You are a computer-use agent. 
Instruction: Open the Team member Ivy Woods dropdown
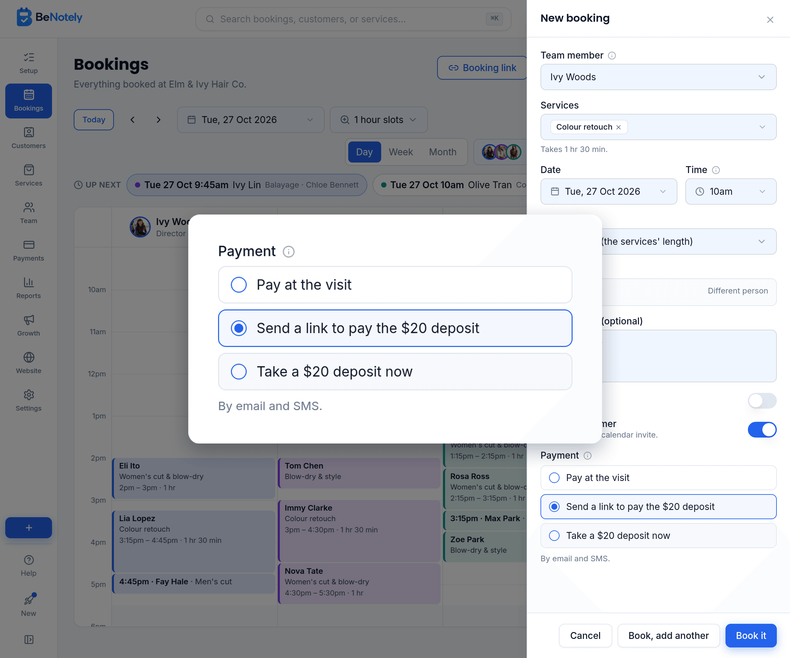[x=658, y=77]
